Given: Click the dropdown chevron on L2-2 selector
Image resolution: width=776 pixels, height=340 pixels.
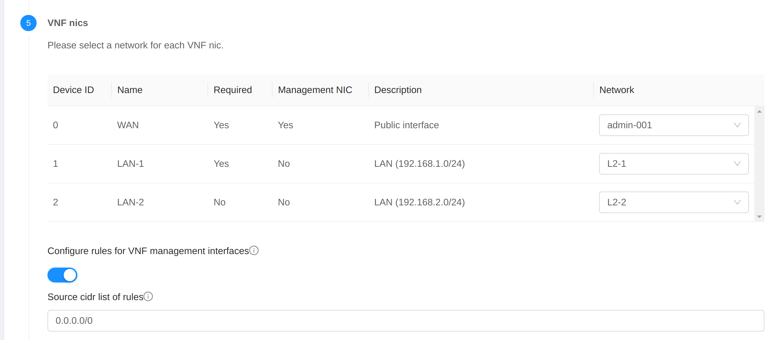Looking at the screenshot, I should click(x=737, y=202).
